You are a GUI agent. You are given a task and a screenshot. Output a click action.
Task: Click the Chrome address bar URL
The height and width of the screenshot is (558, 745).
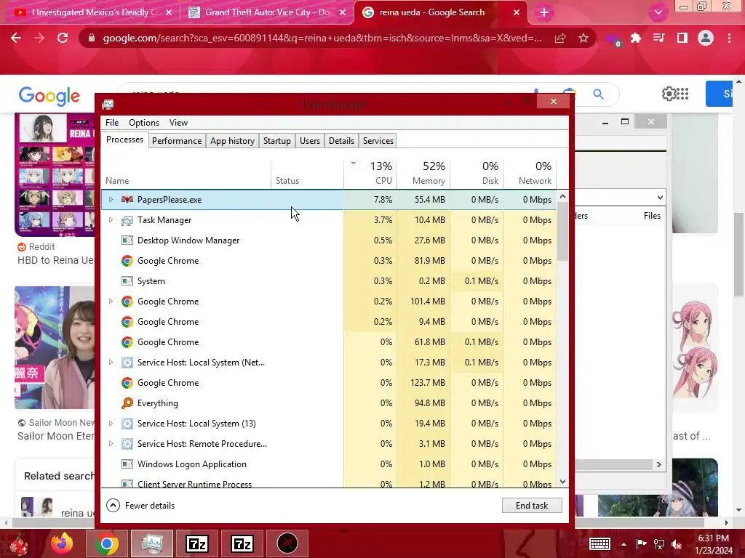[x=322, y=38]
